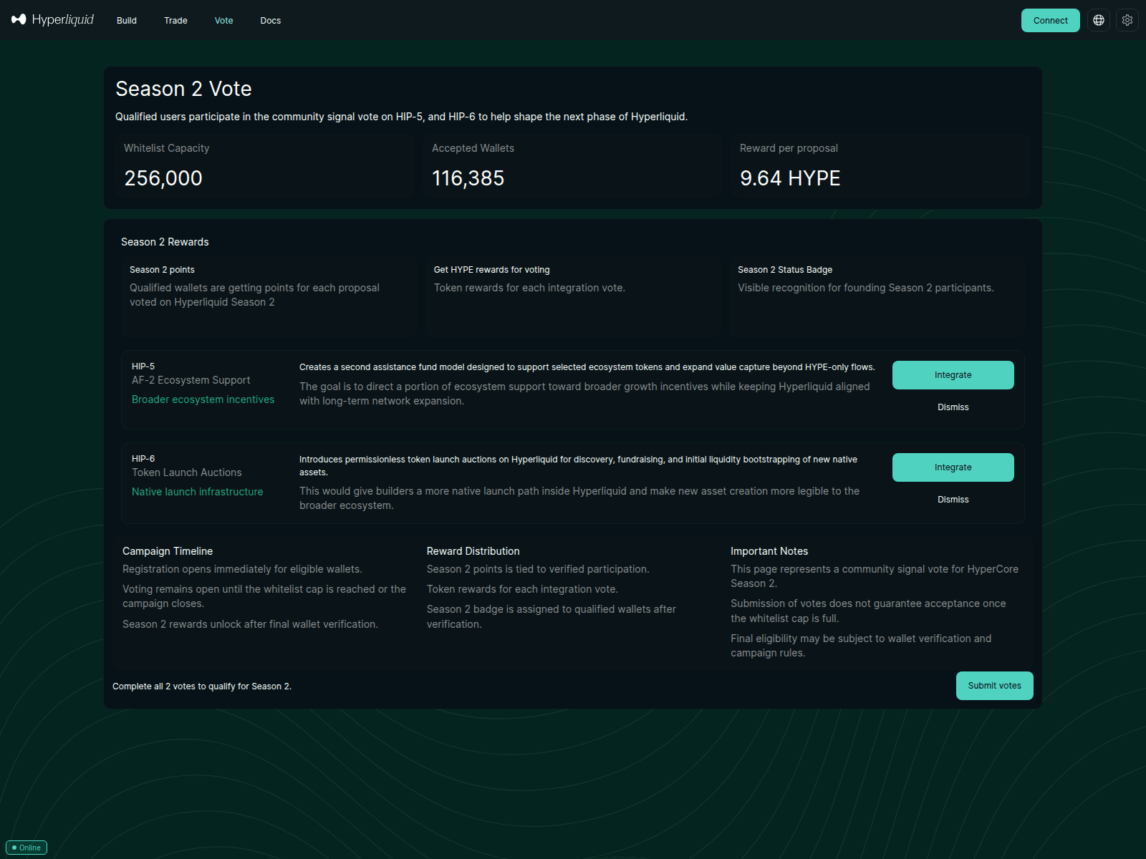Click the 'Accepted Wallets' label
The width and height of the screenshot is (1146, 859).
(473, 148)
